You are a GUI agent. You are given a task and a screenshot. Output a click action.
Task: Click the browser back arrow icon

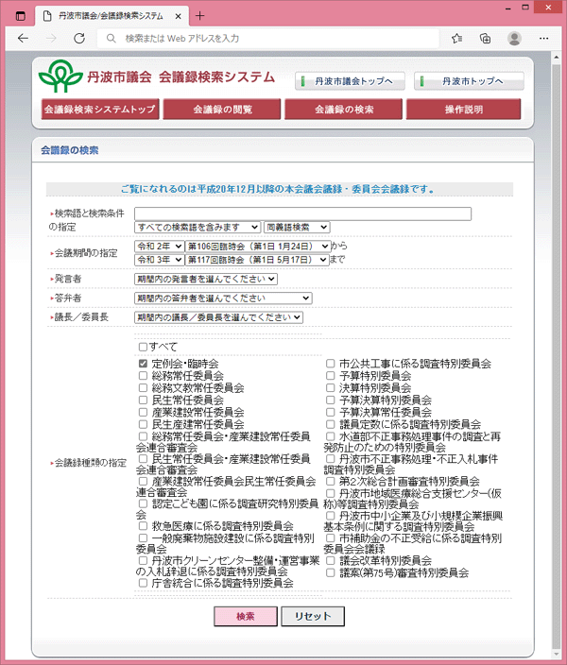(23, 39)
